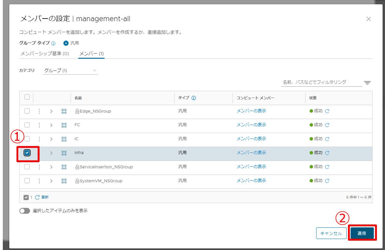
Task: Uncheck the infra group checkbox
Action: (27, 153)
